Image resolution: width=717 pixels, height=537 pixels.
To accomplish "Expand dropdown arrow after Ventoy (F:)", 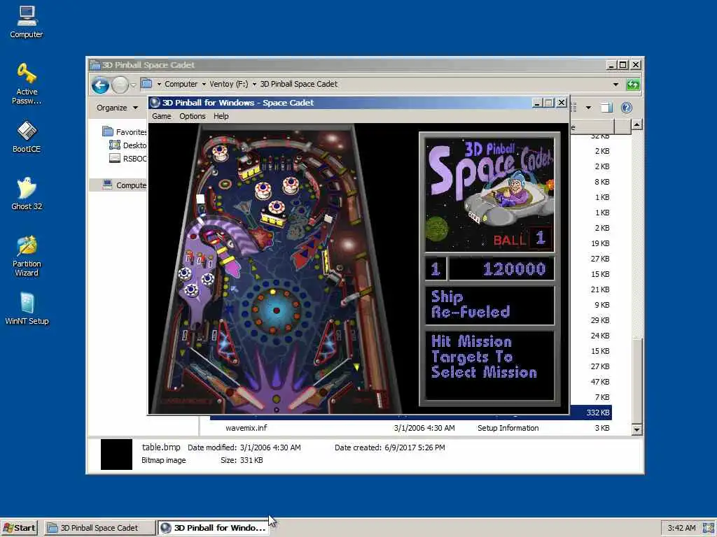I will [254, 85].
